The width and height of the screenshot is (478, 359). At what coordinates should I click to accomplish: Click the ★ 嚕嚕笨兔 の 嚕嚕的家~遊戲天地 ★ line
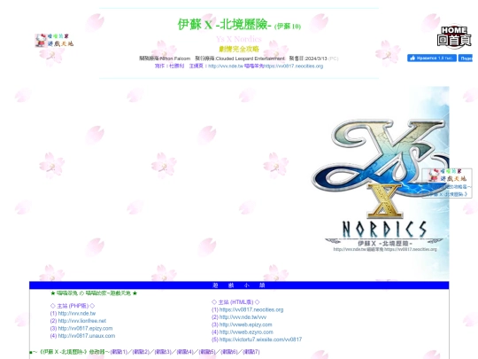[94, 293]
